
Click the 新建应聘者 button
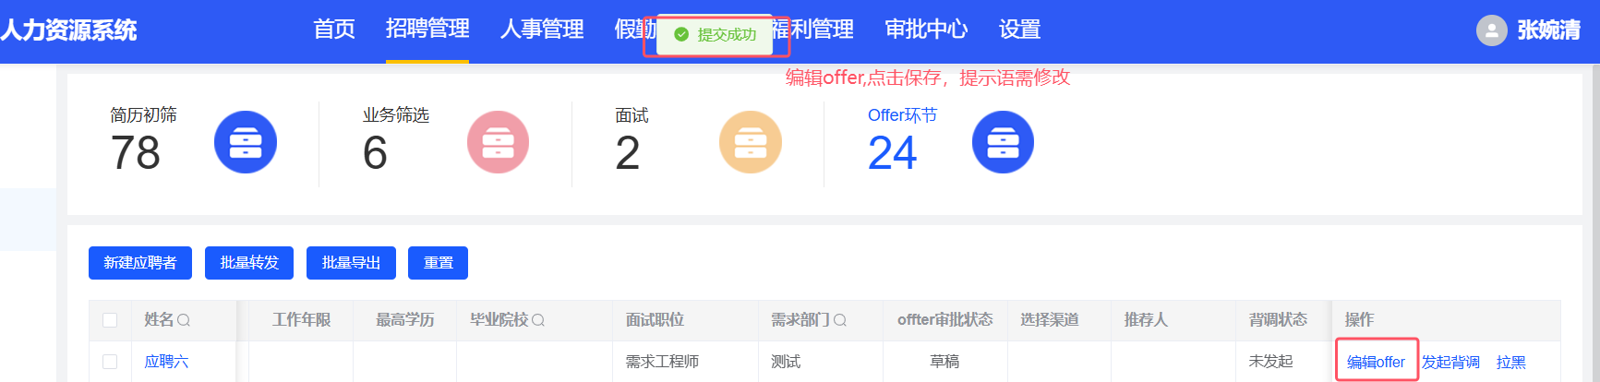140,263
